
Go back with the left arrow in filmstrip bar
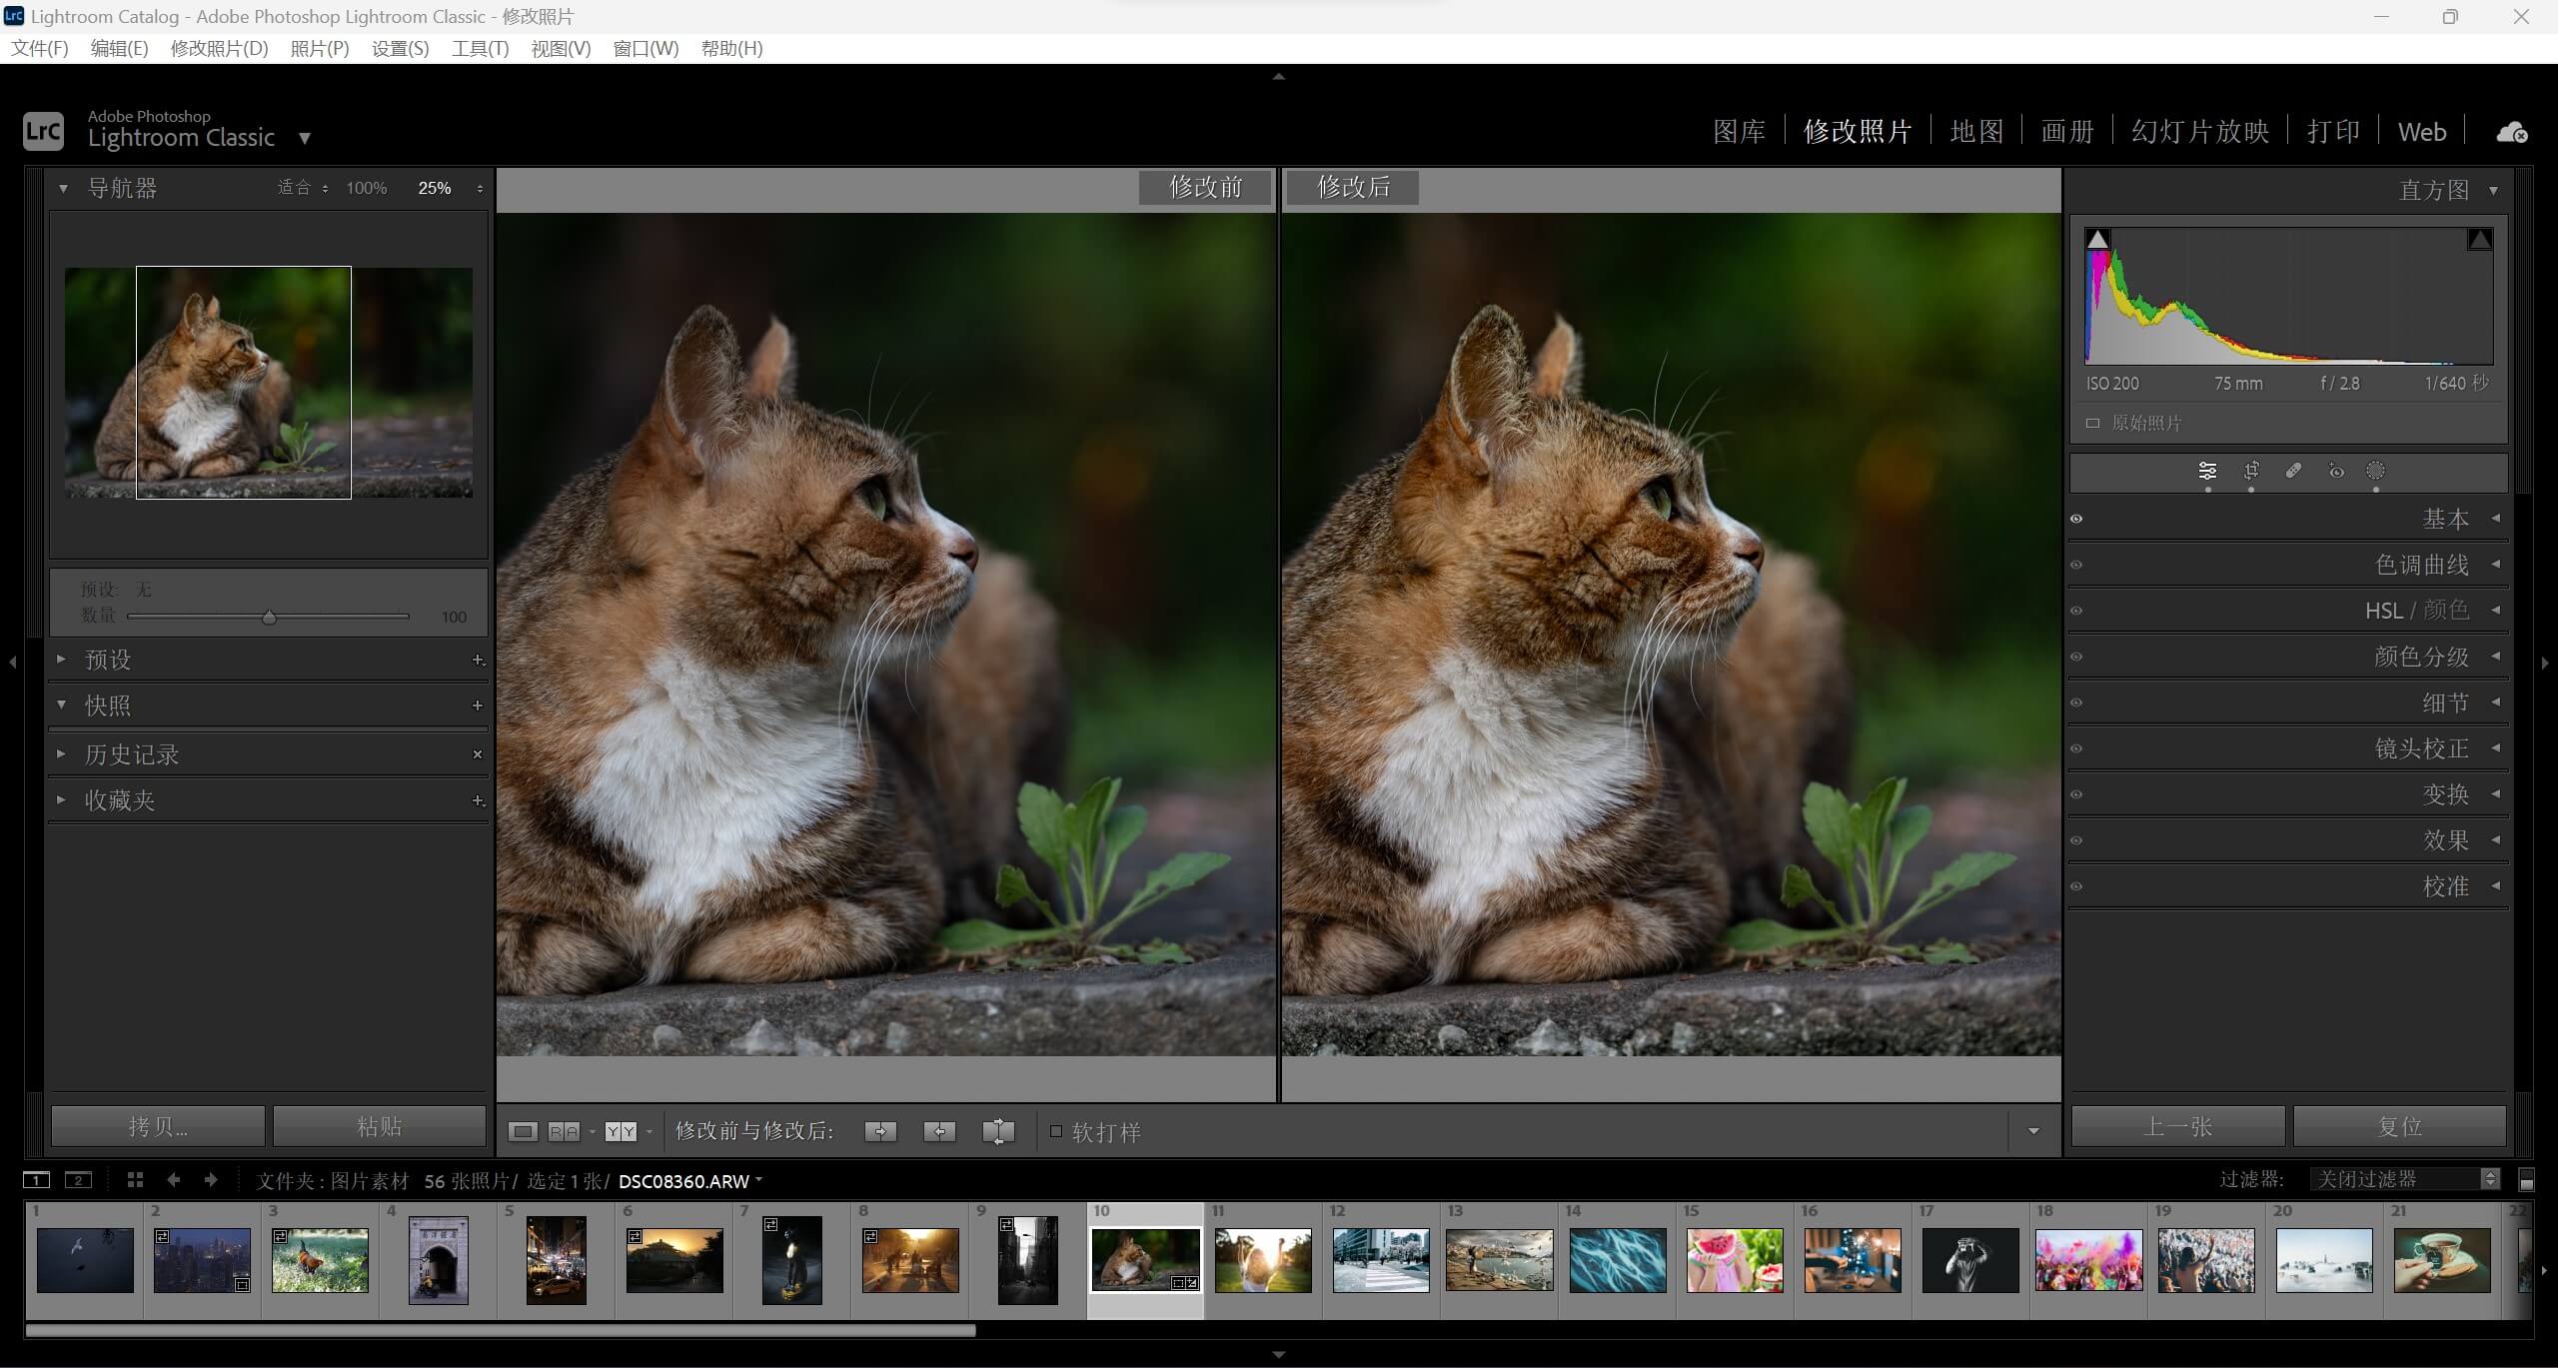tap(174, 1180)
